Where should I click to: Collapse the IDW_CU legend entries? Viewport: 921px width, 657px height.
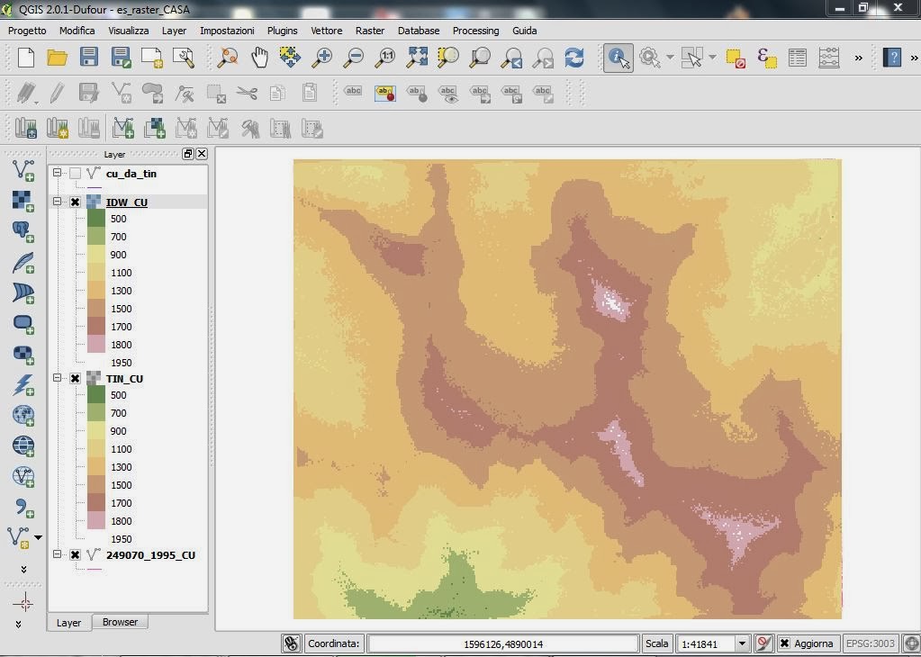pos(56,202)
